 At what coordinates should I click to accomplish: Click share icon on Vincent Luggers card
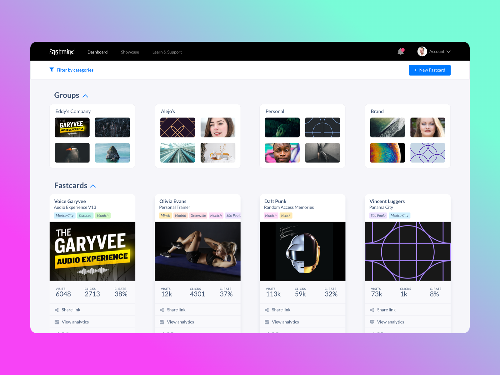(372, 310)
